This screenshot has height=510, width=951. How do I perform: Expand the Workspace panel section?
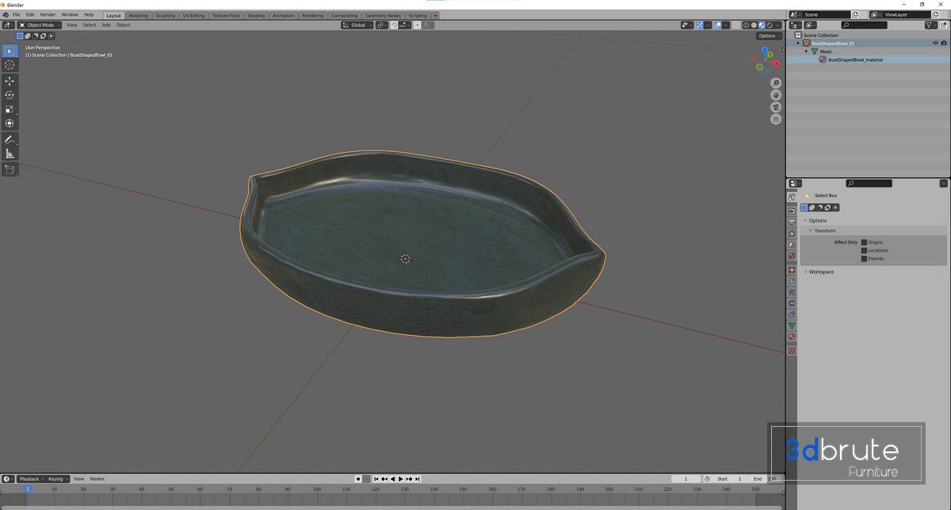(x=820, y=272)
